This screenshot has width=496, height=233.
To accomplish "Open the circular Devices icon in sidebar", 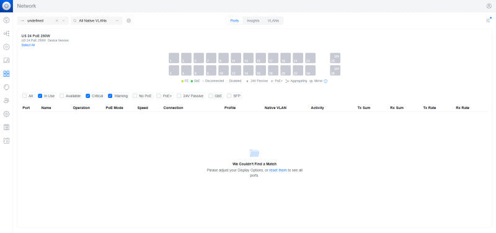I will pyautogui.click(x=6, y=47).
